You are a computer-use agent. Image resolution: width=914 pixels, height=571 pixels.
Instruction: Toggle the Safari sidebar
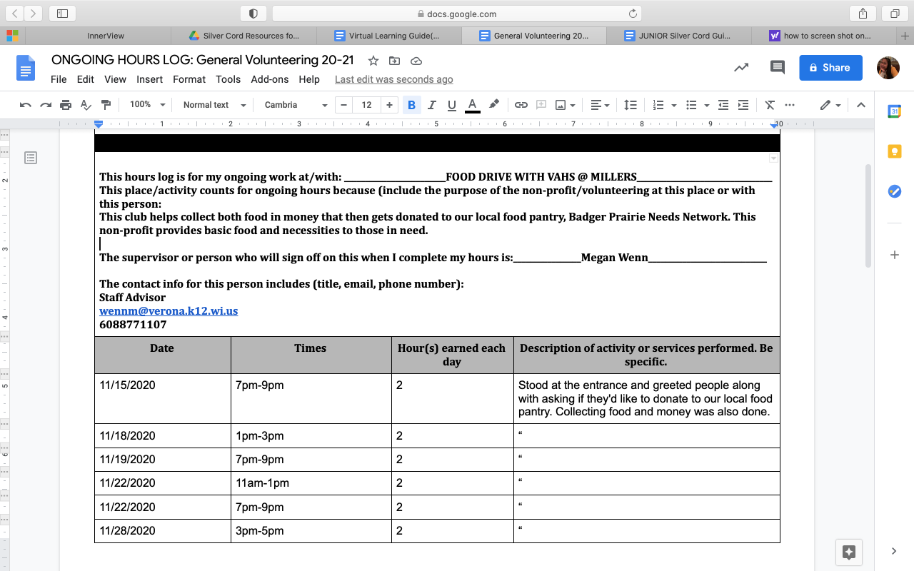point(62,14)
